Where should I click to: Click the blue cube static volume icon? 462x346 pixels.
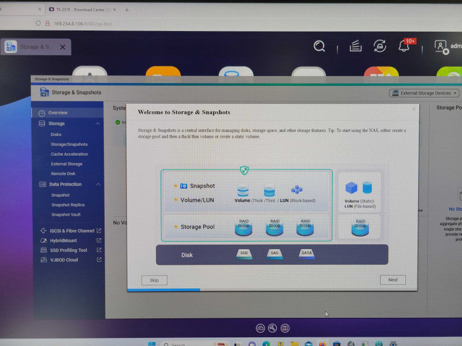351,187
